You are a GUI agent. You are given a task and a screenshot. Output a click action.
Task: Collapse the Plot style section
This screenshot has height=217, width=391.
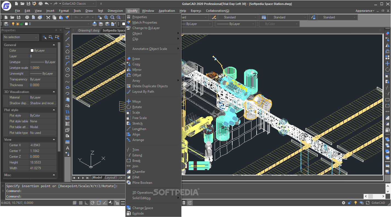54,110
